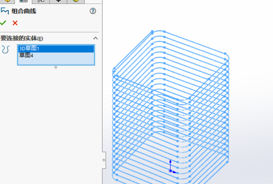Viewport: 273px width, 184px height.
Task: Click the list box resize handle dot
Action: pyautogui.click(x=56, y=67)
